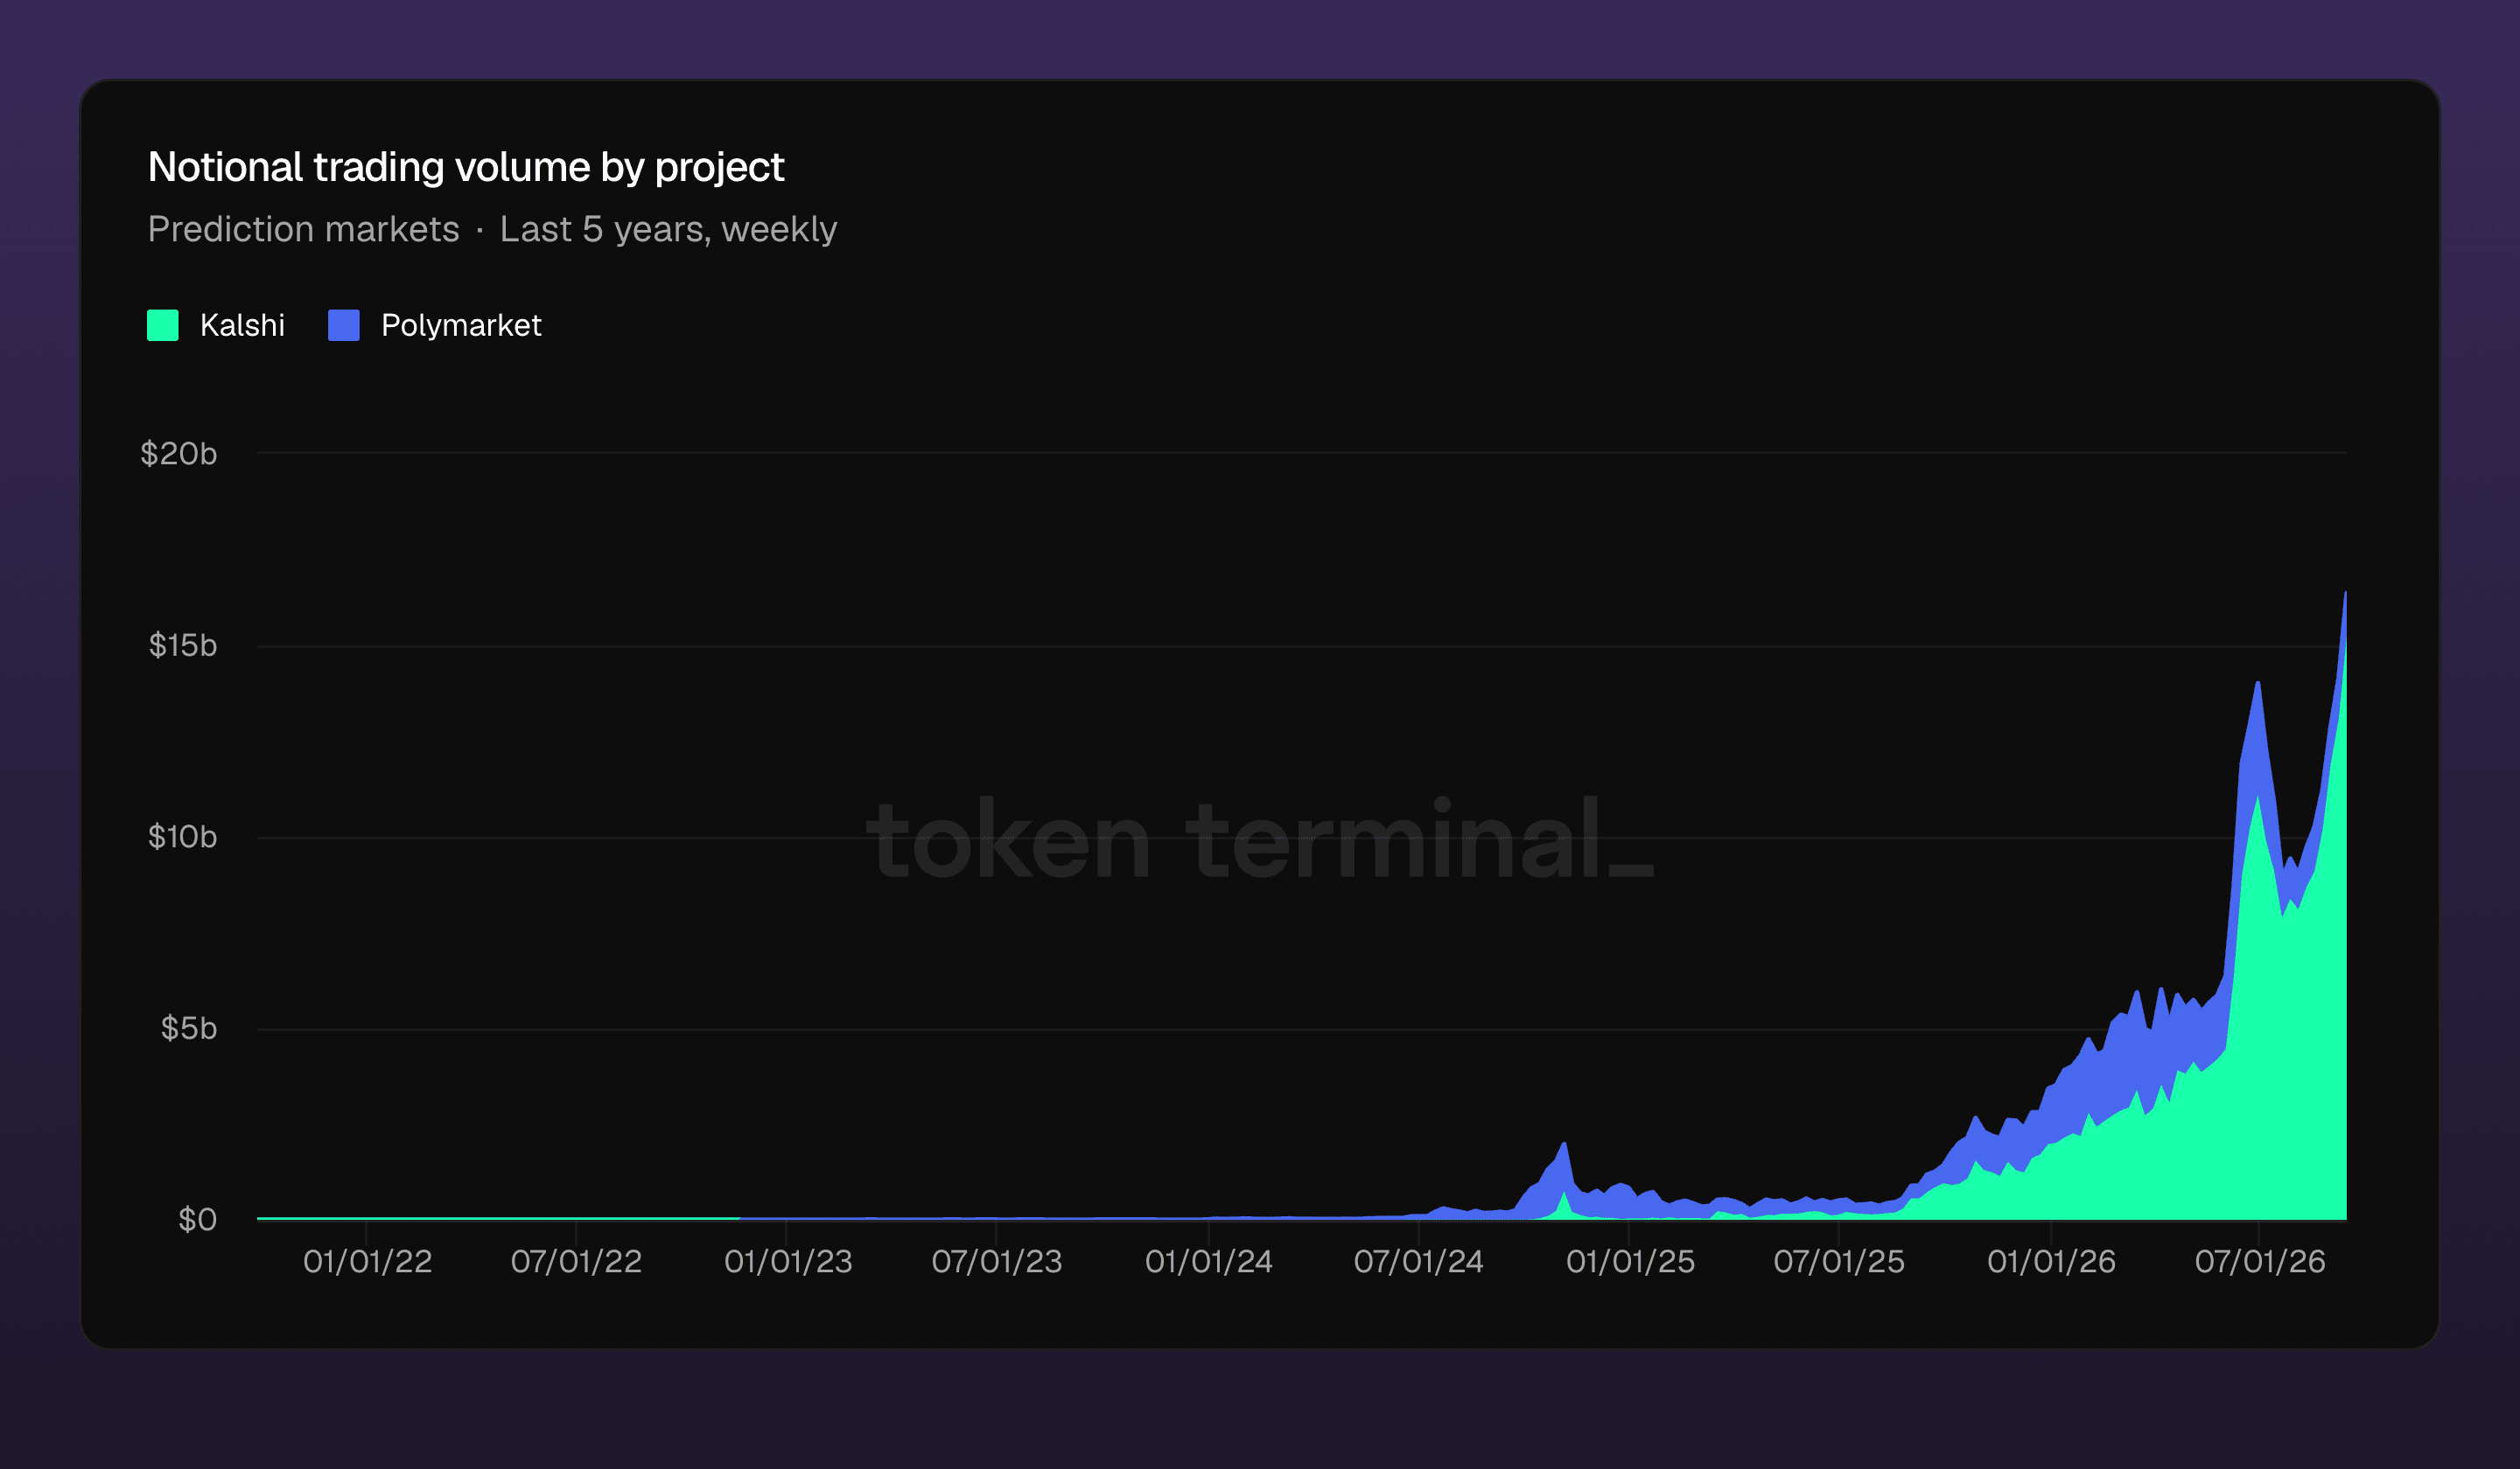Click the 01/01/24 x-axis date
This screenshot has width=2520, height=1469.
coord(1209,1261)
